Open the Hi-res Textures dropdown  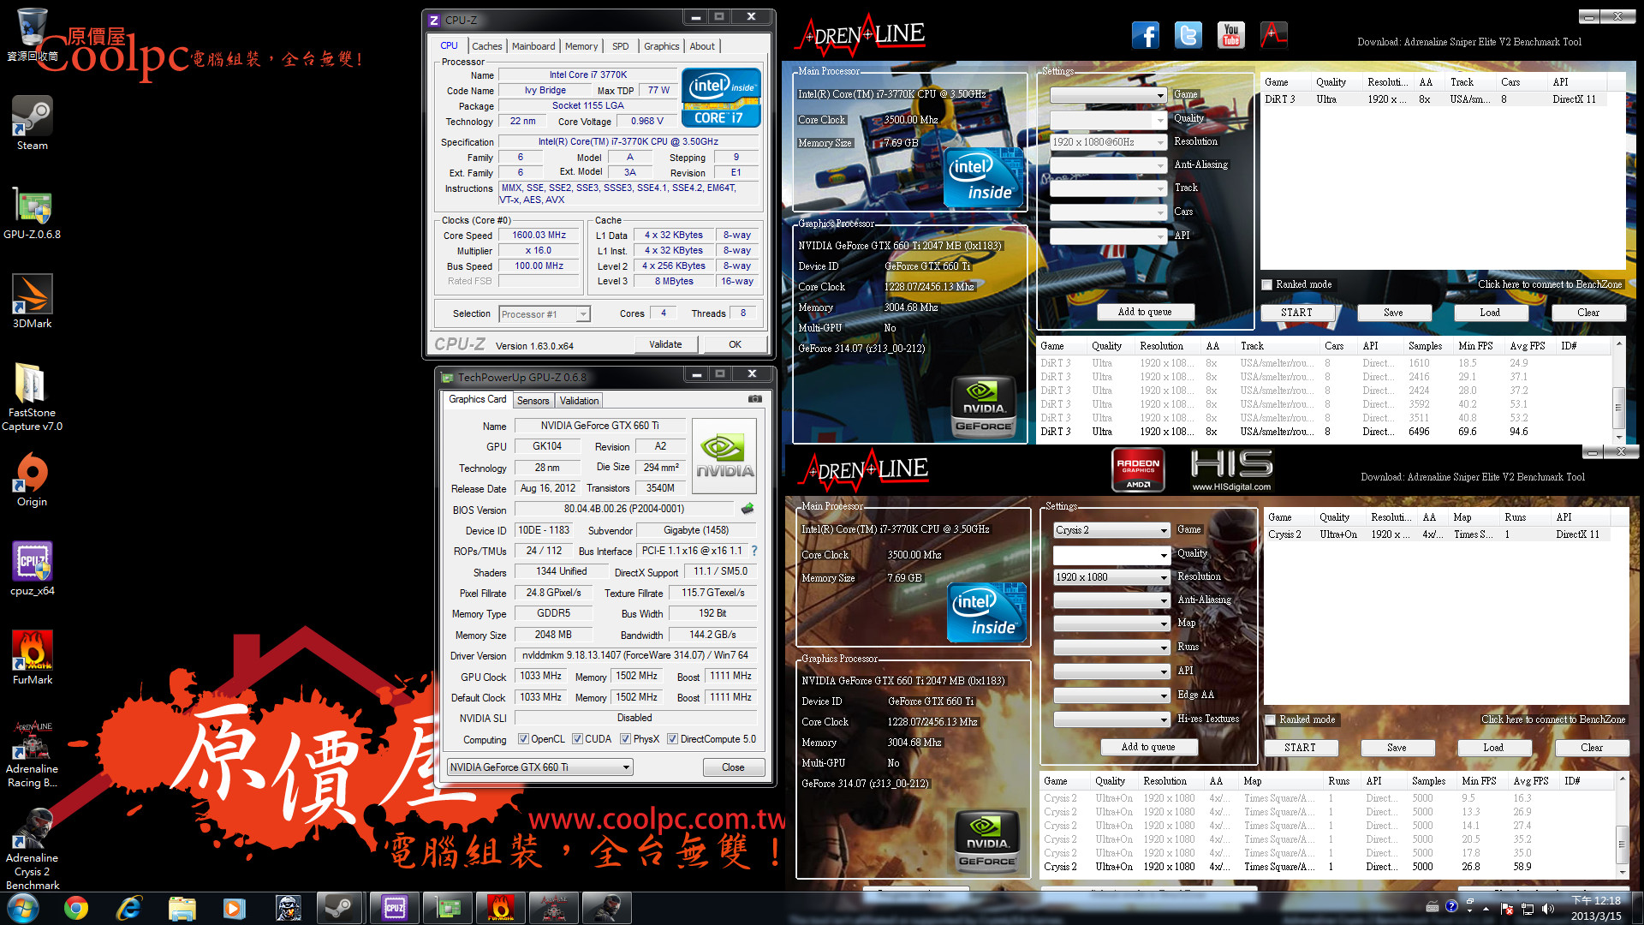click(1111, 719)
